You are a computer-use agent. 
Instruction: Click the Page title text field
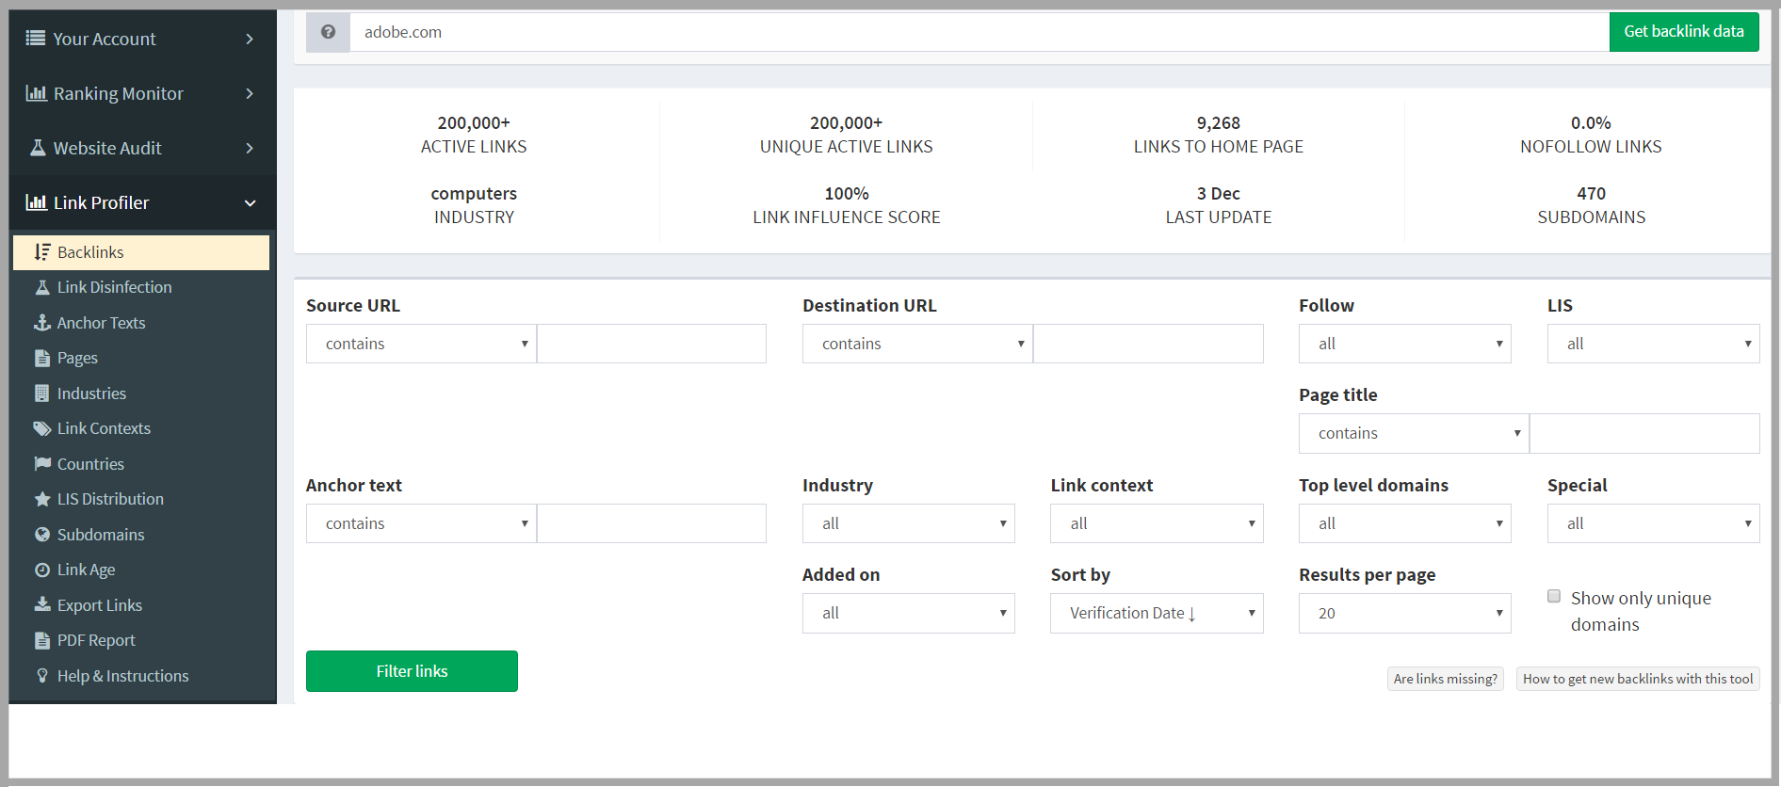pyautogui.click(x=1644, y=433)
